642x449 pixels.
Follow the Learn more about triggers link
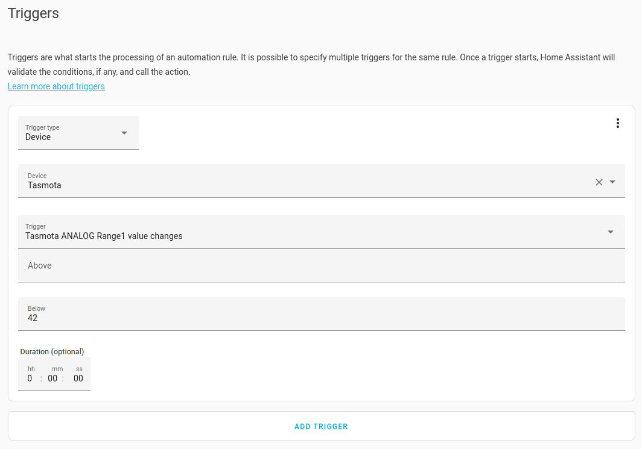point(56,86)
